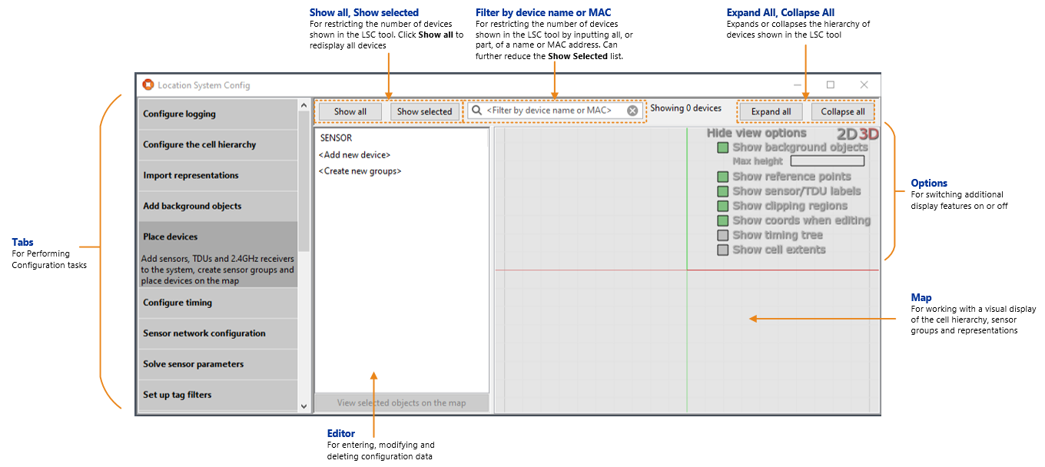Select the SENSOR item in the editor list
This screenshot has height=467, width=1045.
pos(336,138)
